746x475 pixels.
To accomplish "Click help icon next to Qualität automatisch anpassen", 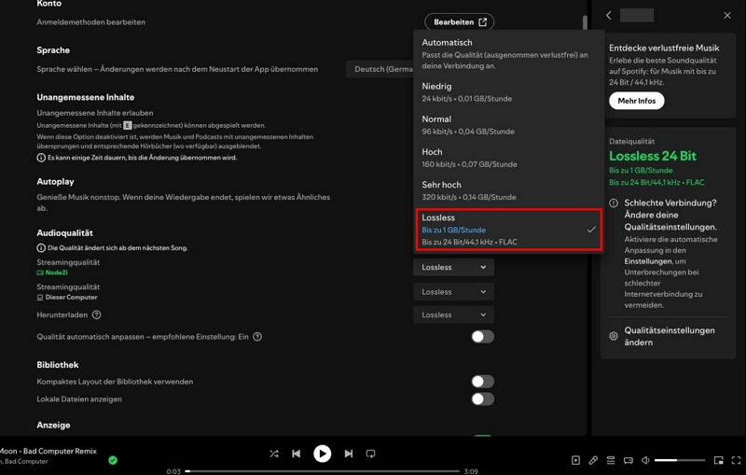I will [x=257, y=337].
